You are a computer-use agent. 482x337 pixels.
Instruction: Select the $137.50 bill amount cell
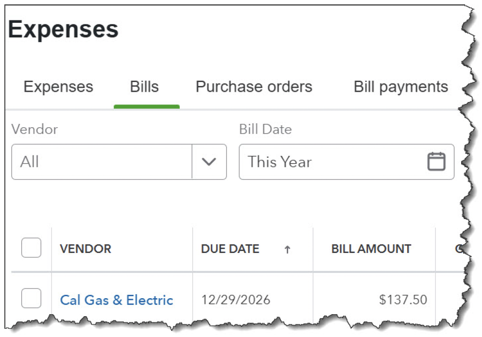(x=403, y=300)
